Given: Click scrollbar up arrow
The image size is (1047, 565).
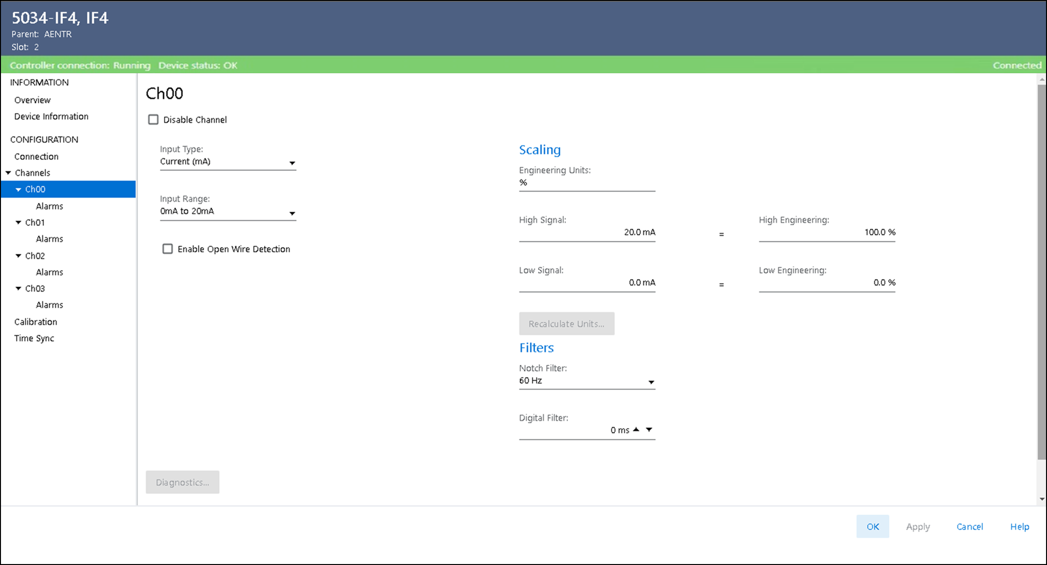Looking at the screenshot, I should tap(1042, 79).
